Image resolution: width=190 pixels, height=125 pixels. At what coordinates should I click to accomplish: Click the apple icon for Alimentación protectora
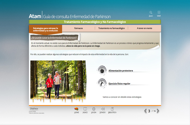[x=102, y=71]
